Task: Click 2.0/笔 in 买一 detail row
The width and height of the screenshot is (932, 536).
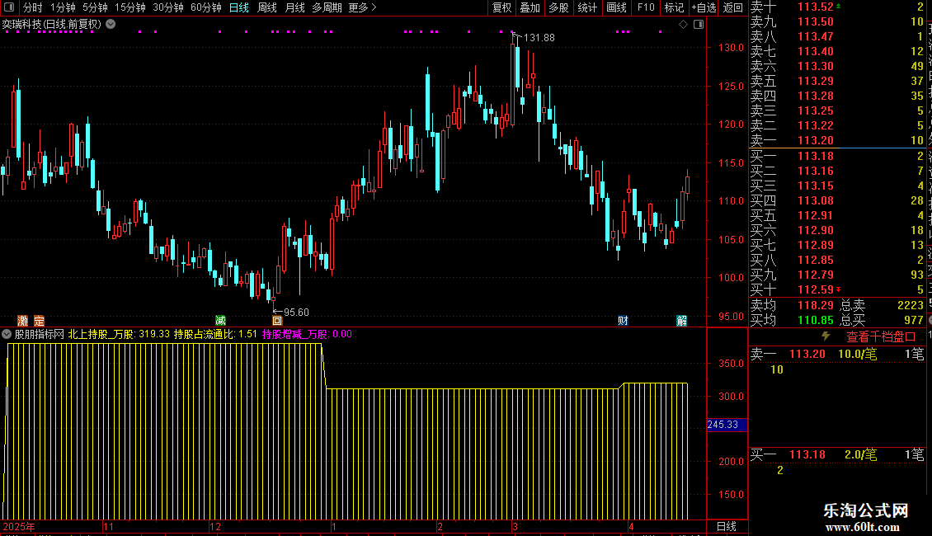Action: [x=860, y=454]
